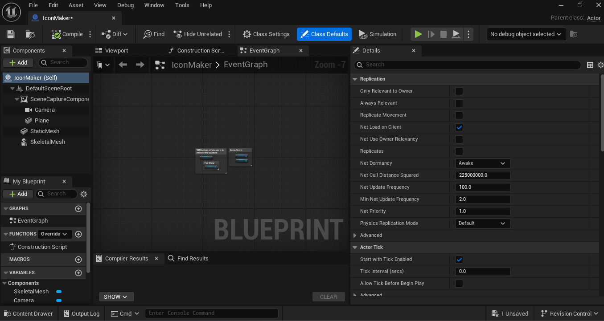Viewport: 604px width, 321px height.
Task: Add a new macro with plus icon
Action: [x=78, y=260]
